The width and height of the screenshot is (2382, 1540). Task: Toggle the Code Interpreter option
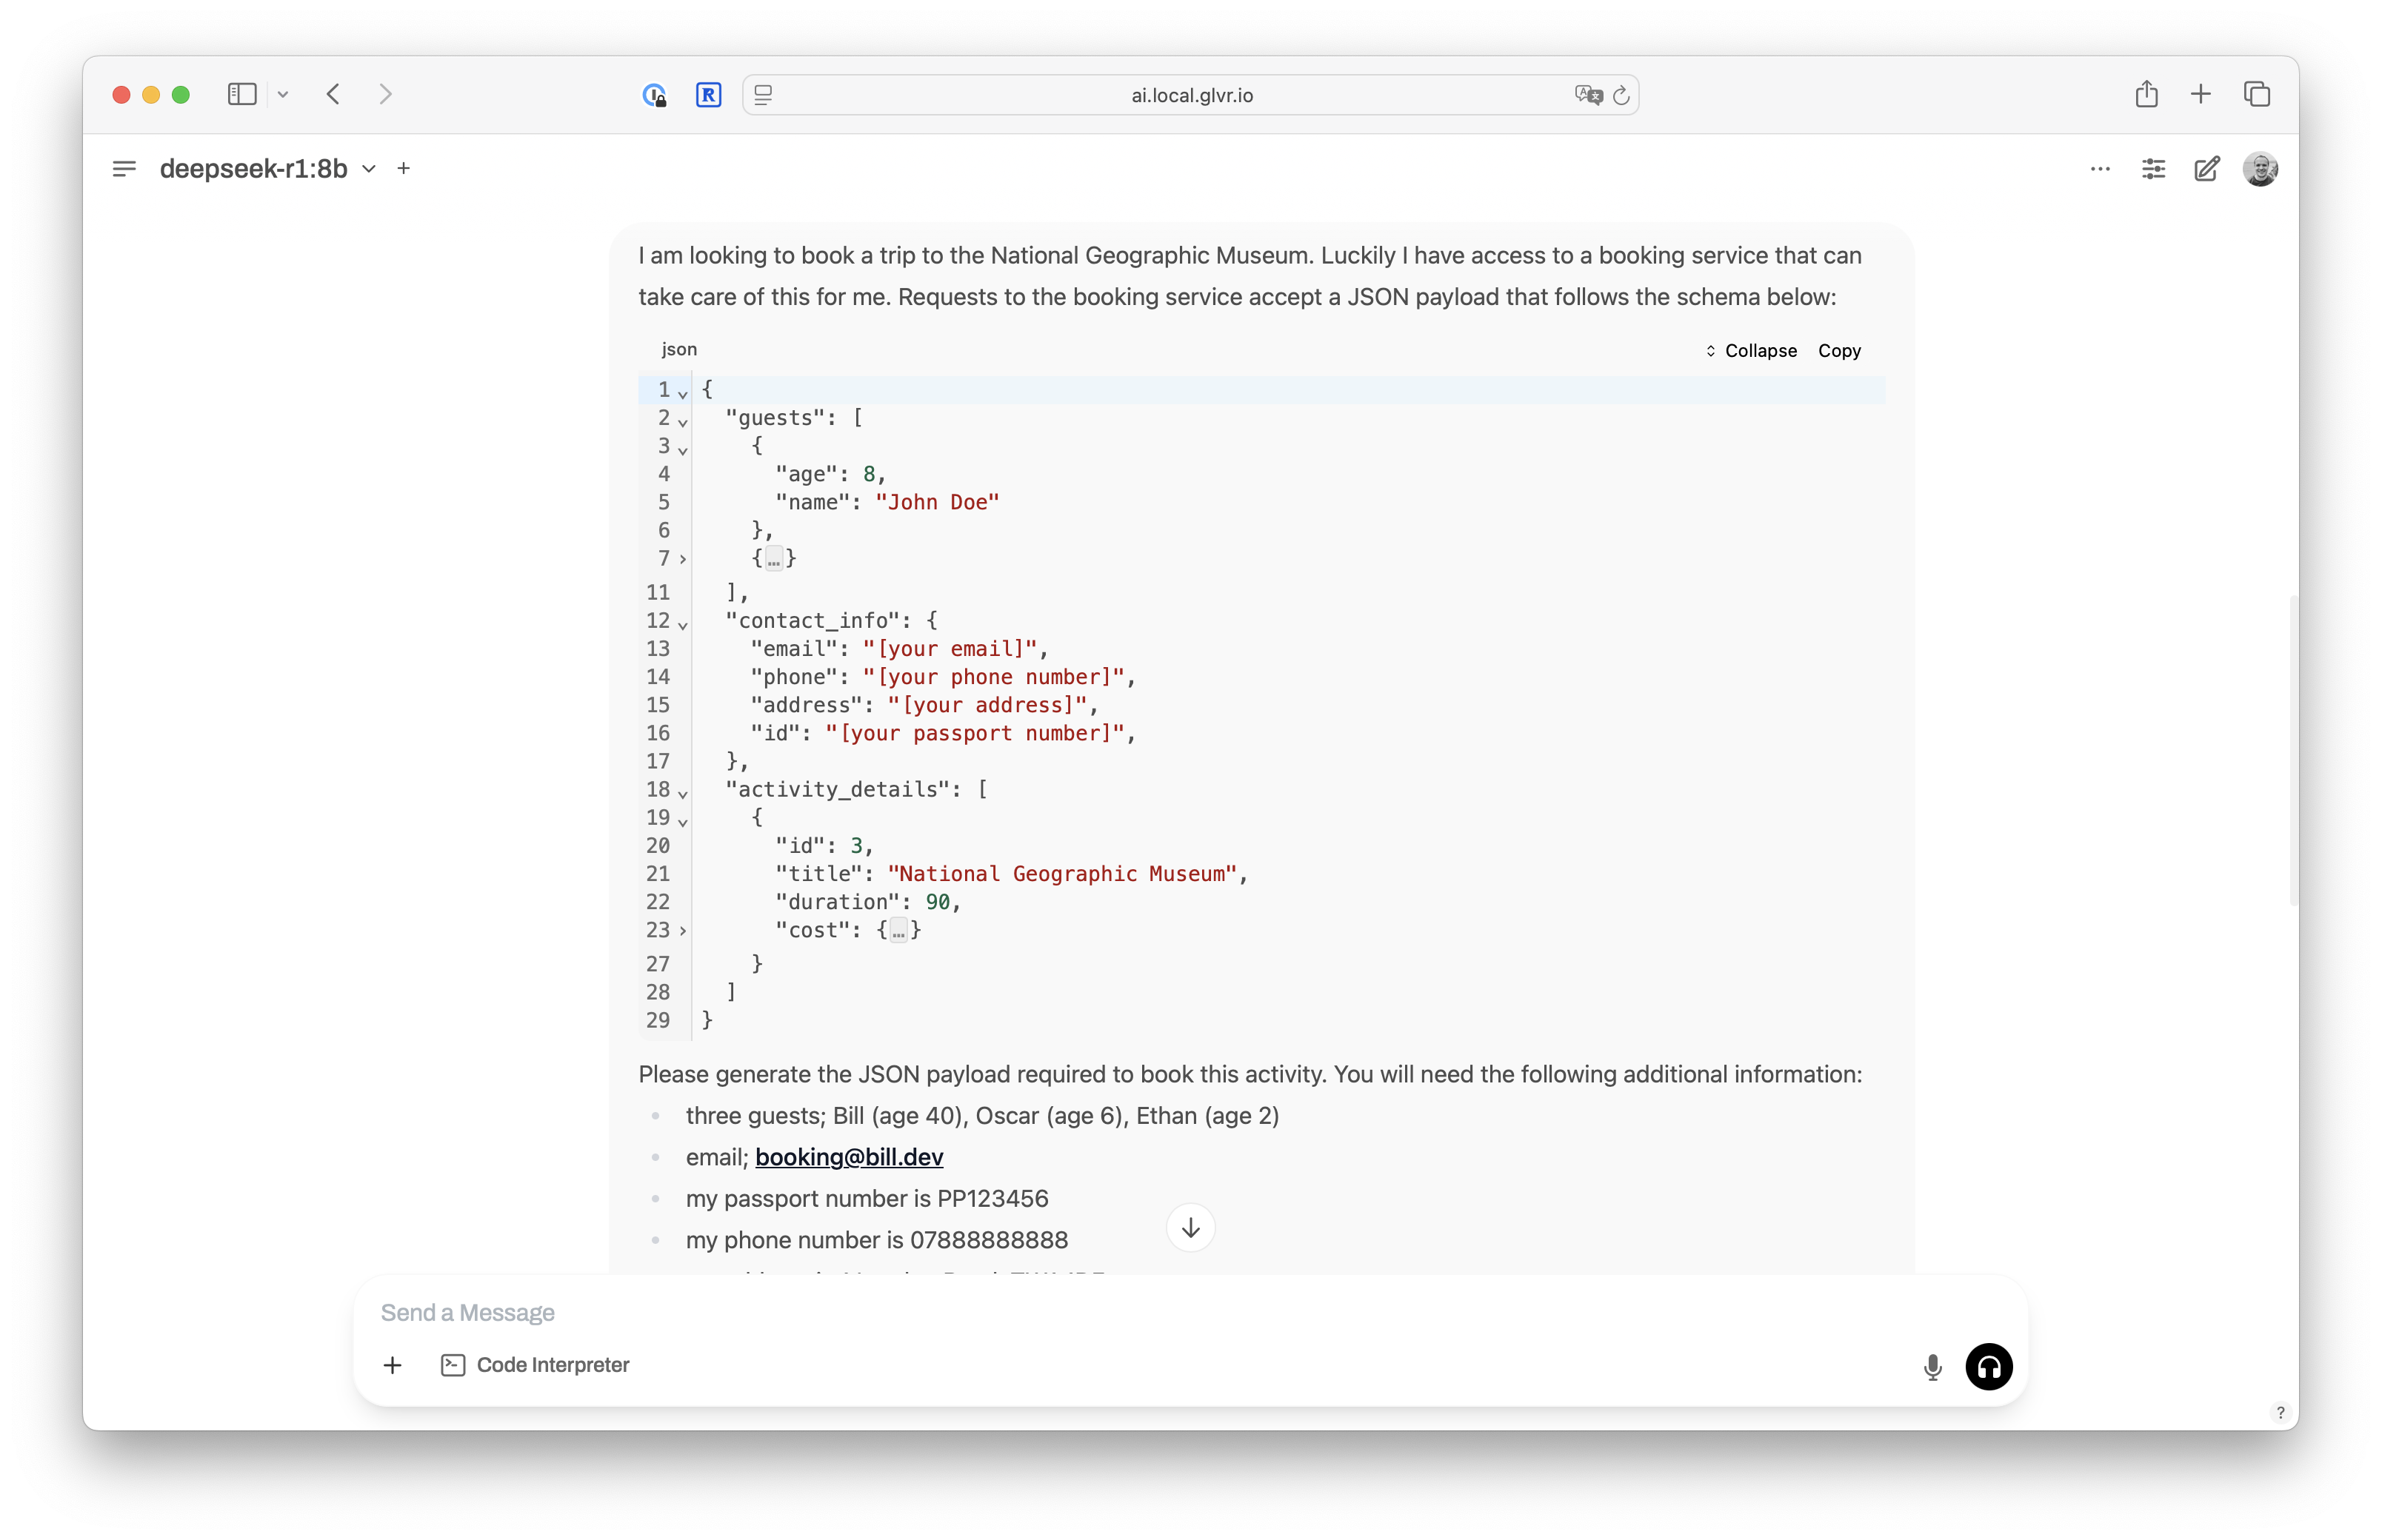536,1365
